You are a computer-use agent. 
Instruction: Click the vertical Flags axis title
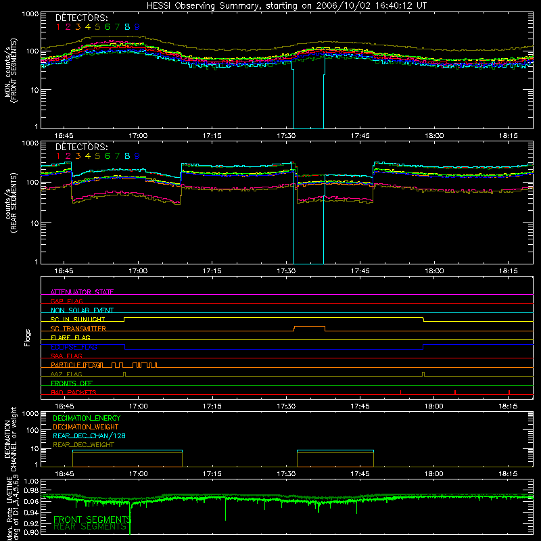27,337
